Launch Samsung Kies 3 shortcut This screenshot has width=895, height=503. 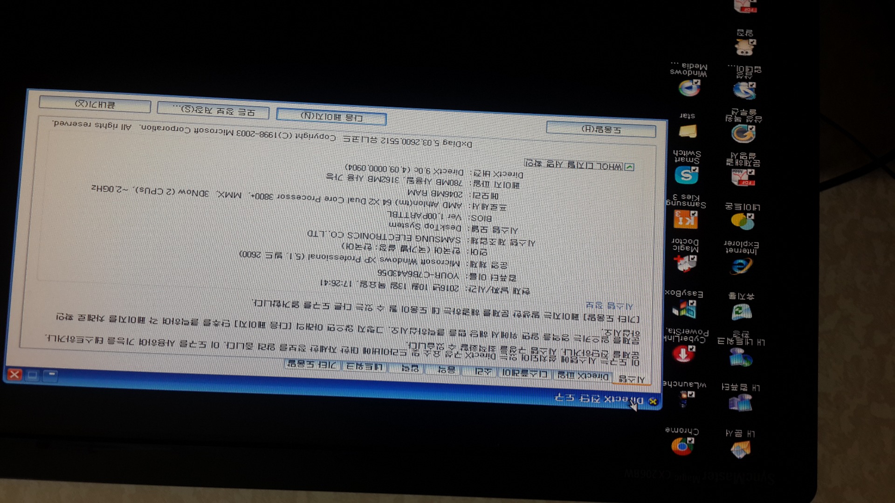(x=686, y=219)
